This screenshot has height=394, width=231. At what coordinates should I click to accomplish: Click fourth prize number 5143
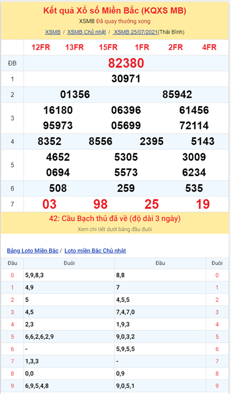[x=203, y=142]
